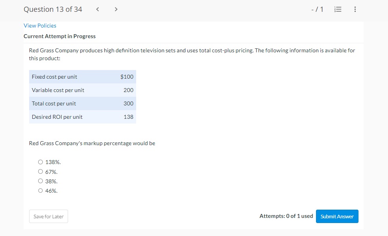Viewport: 388px width, 236px height.
Task: Select the 138% answer option
Action: (x=40, y=162)
